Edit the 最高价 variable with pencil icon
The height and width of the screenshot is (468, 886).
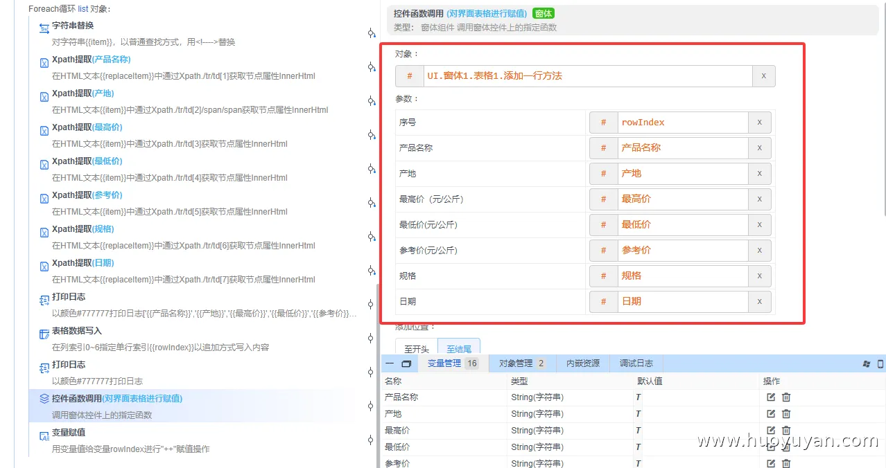point(771,431)
